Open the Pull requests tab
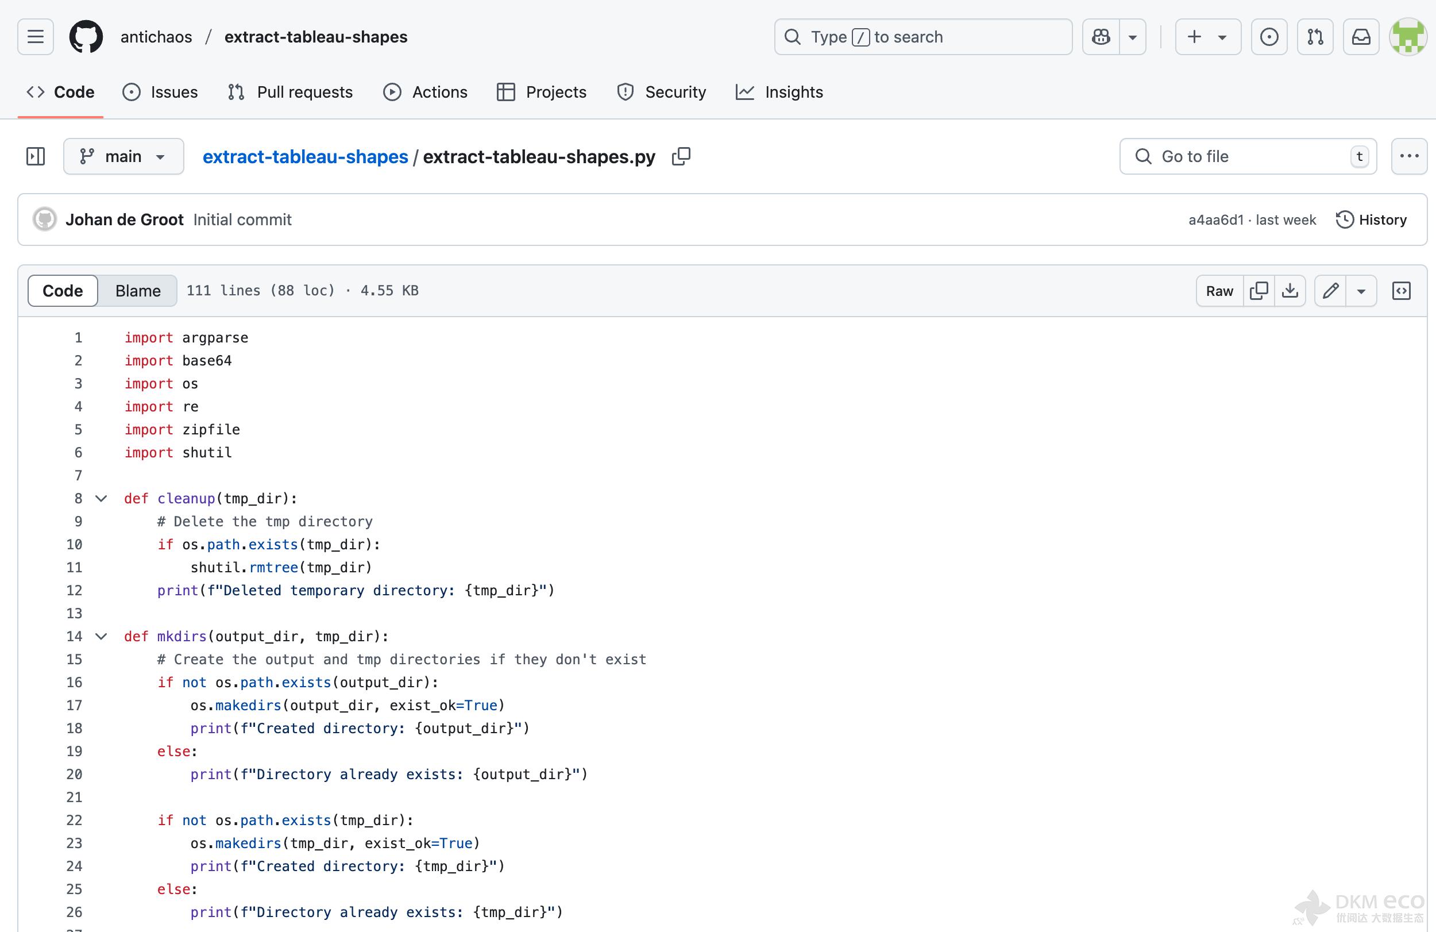 (291, 92)
